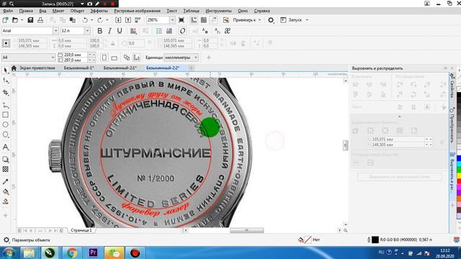The height and width of the screenshot is (259, 461).
Task: Toggle bulleted list formatting
Action: (159, 31)
